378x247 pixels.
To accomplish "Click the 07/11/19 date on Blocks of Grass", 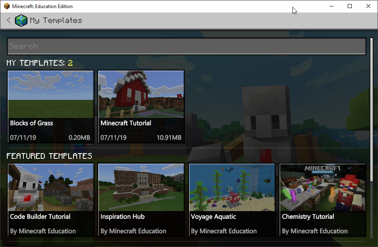I will (x=23, y=137).
